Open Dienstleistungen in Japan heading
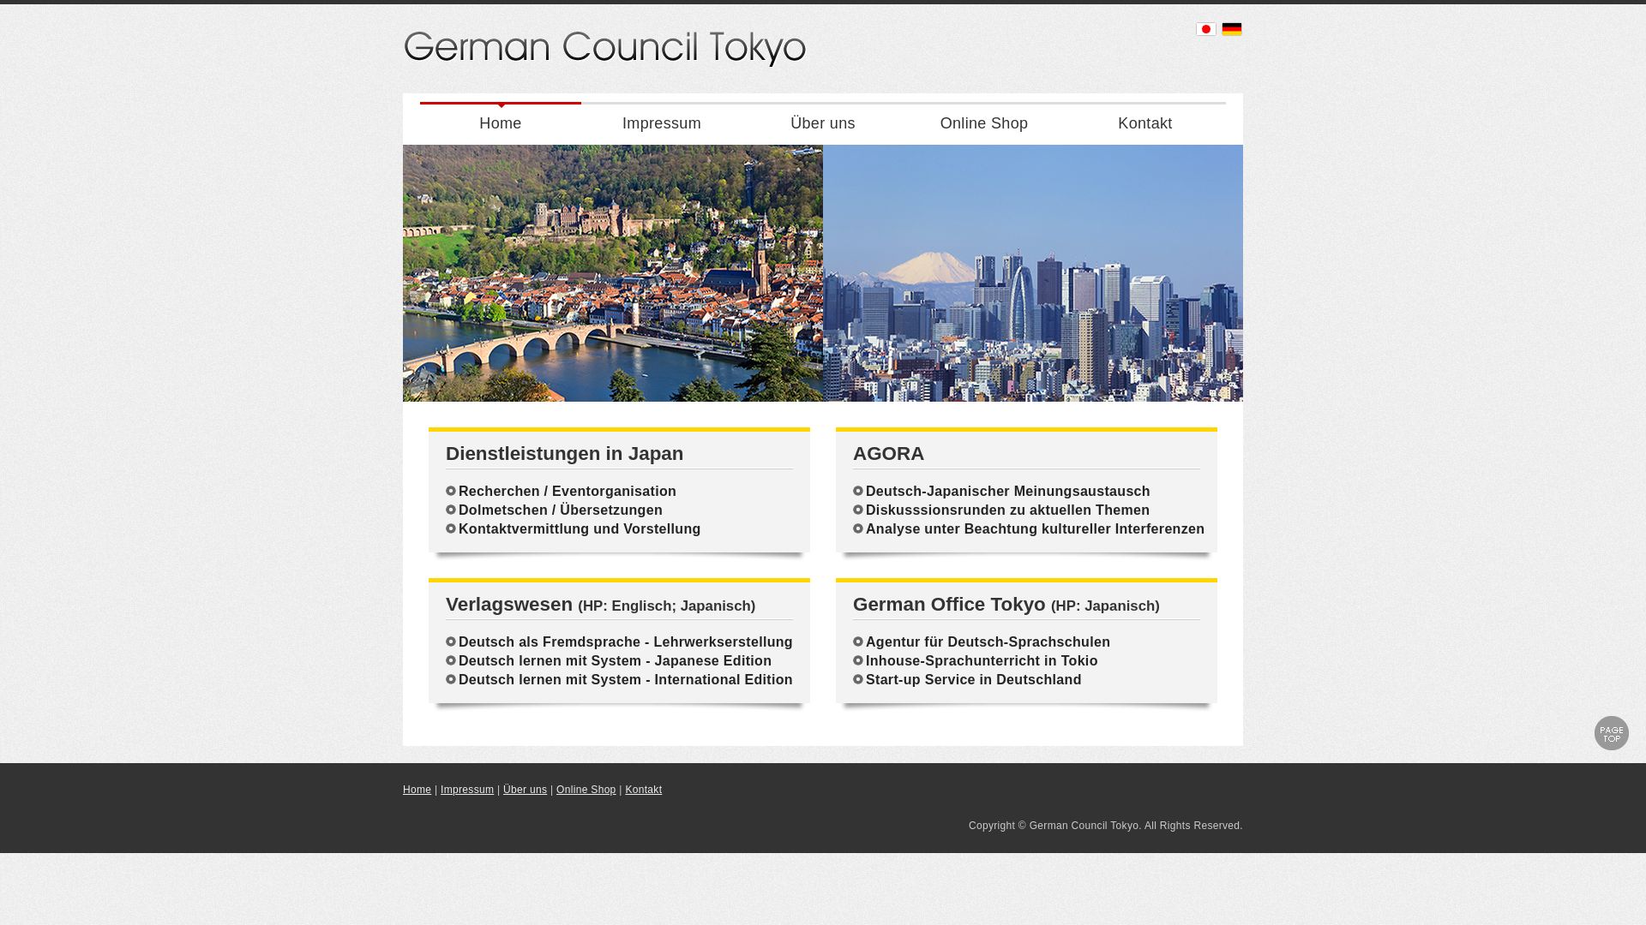Image resolution: width=1646 pixels, height=925 pixels. point(564,454)
